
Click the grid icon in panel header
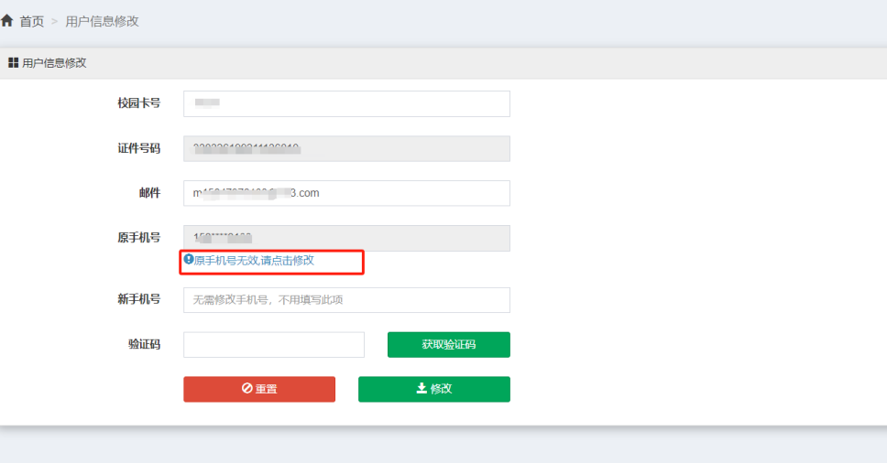click(13, 63)
